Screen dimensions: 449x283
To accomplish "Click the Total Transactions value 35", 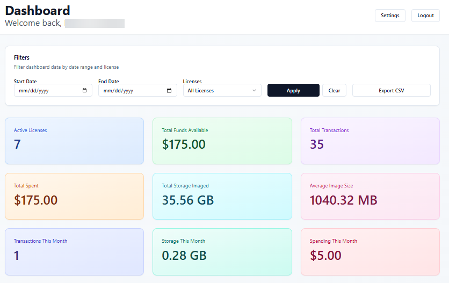I will pyautogui.click(x=317, y=144).
